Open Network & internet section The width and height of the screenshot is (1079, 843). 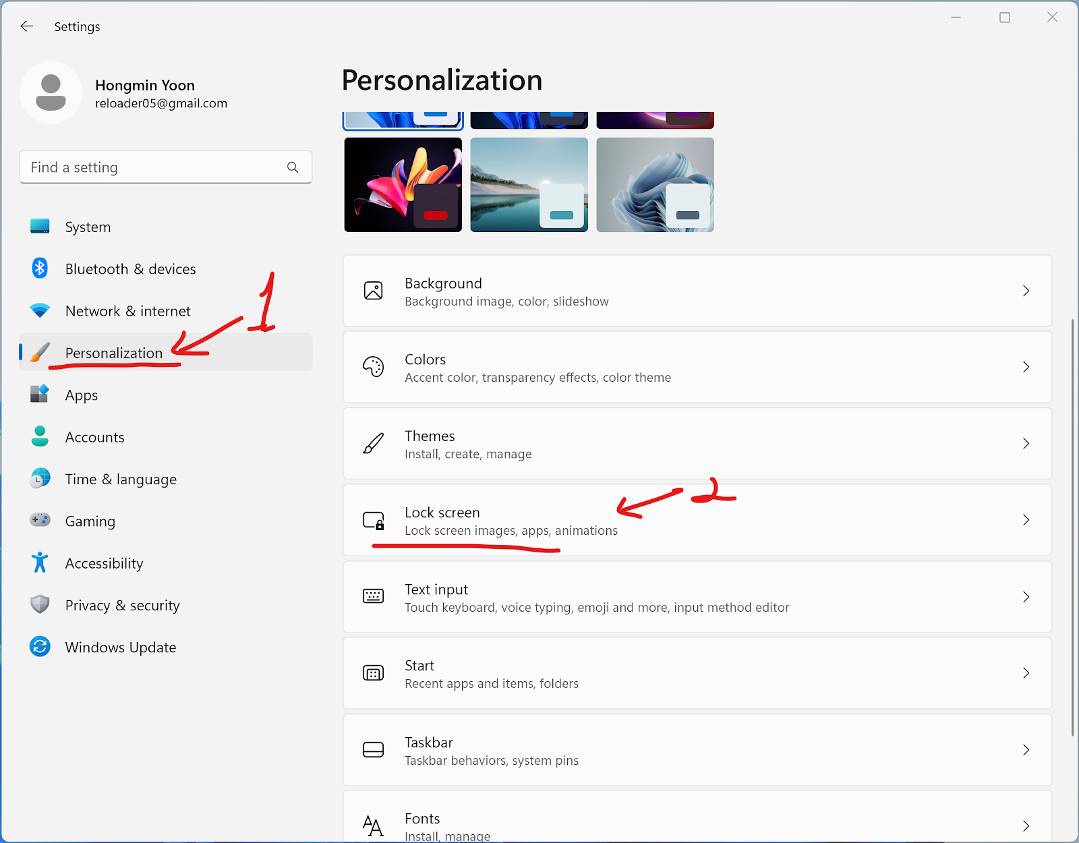[166, 311]
